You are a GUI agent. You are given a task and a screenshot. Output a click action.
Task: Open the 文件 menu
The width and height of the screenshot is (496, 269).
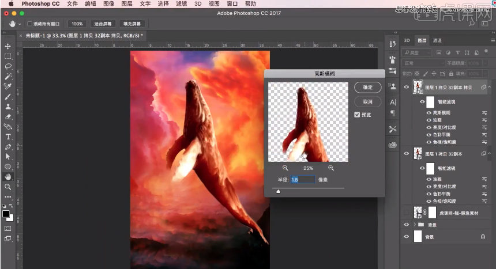(x=72, y=4)
